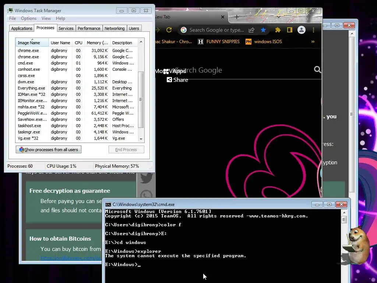Open Chrome extensions puzzle icon
Viewport: 377px width, 283px height.
click(x=278, y=30)
